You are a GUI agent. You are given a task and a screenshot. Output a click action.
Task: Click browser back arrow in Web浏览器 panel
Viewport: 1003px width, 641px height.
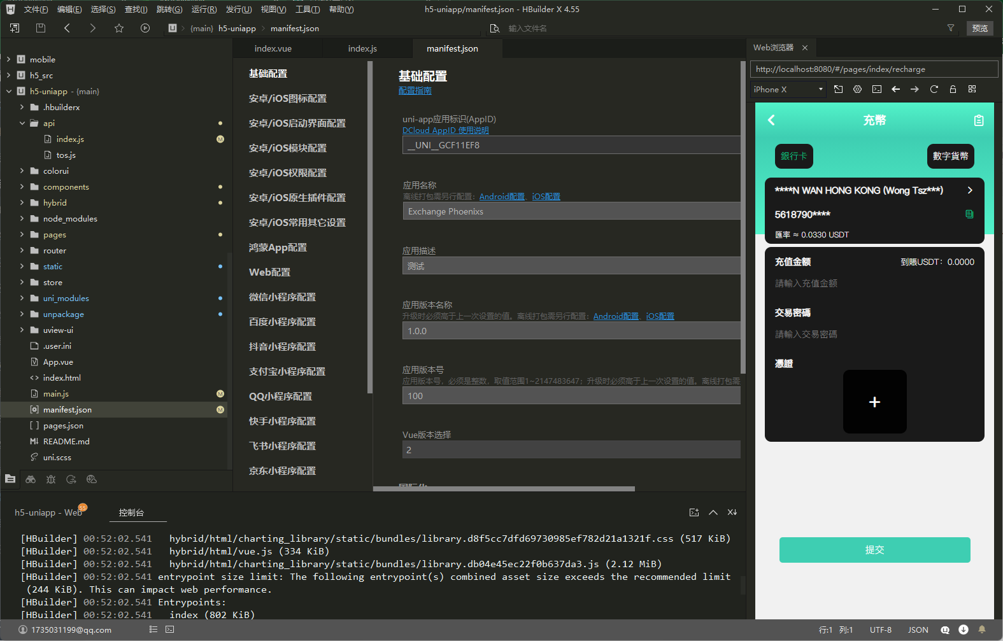point(896,89)
